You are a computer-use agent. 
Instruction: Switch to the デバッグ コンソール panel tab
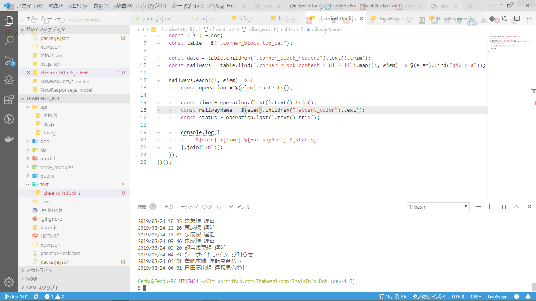pyautogui.click(x=201, y=207)
